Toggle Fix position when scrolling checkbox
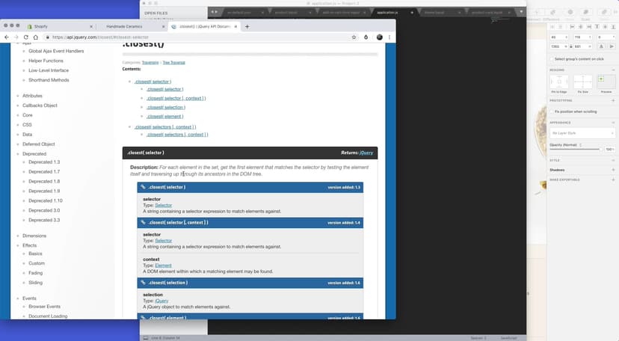Viewport: 619px width, 341px height. click(x=552, y=111)
